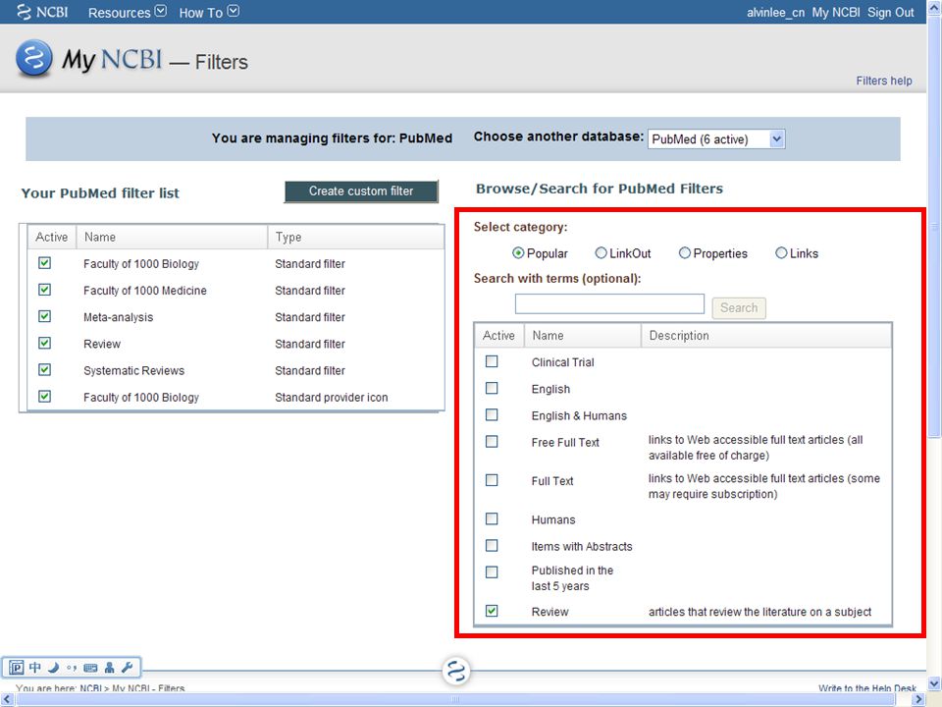
Task: Click the Meta-analysis filter name
Action: (119, 317)
